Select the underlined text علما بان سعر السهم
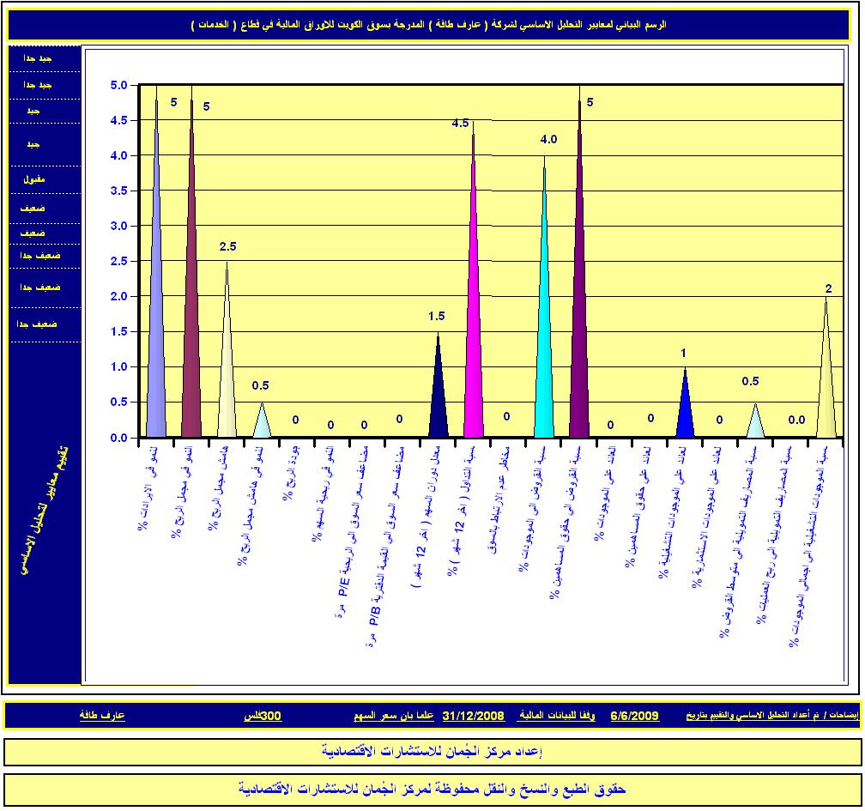Screen dimensions: 865x811 (394, 716)
